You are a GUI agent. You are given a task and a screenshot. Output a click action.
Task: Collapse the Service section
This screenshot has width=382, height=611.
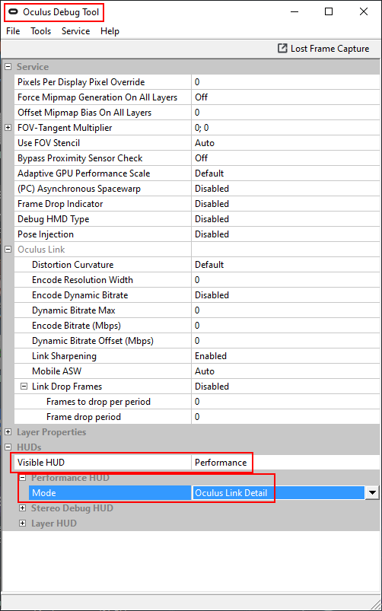8,67
